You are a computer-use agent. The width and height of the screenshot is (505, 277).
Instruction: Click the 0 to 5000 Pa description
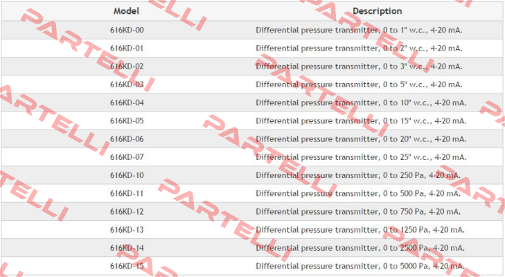pyautogui.click(x=360, y=266)
